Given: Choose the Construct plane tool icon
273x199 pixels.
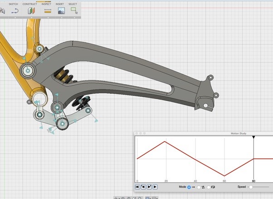Looking at the screenshot, I should click(31, 11).
